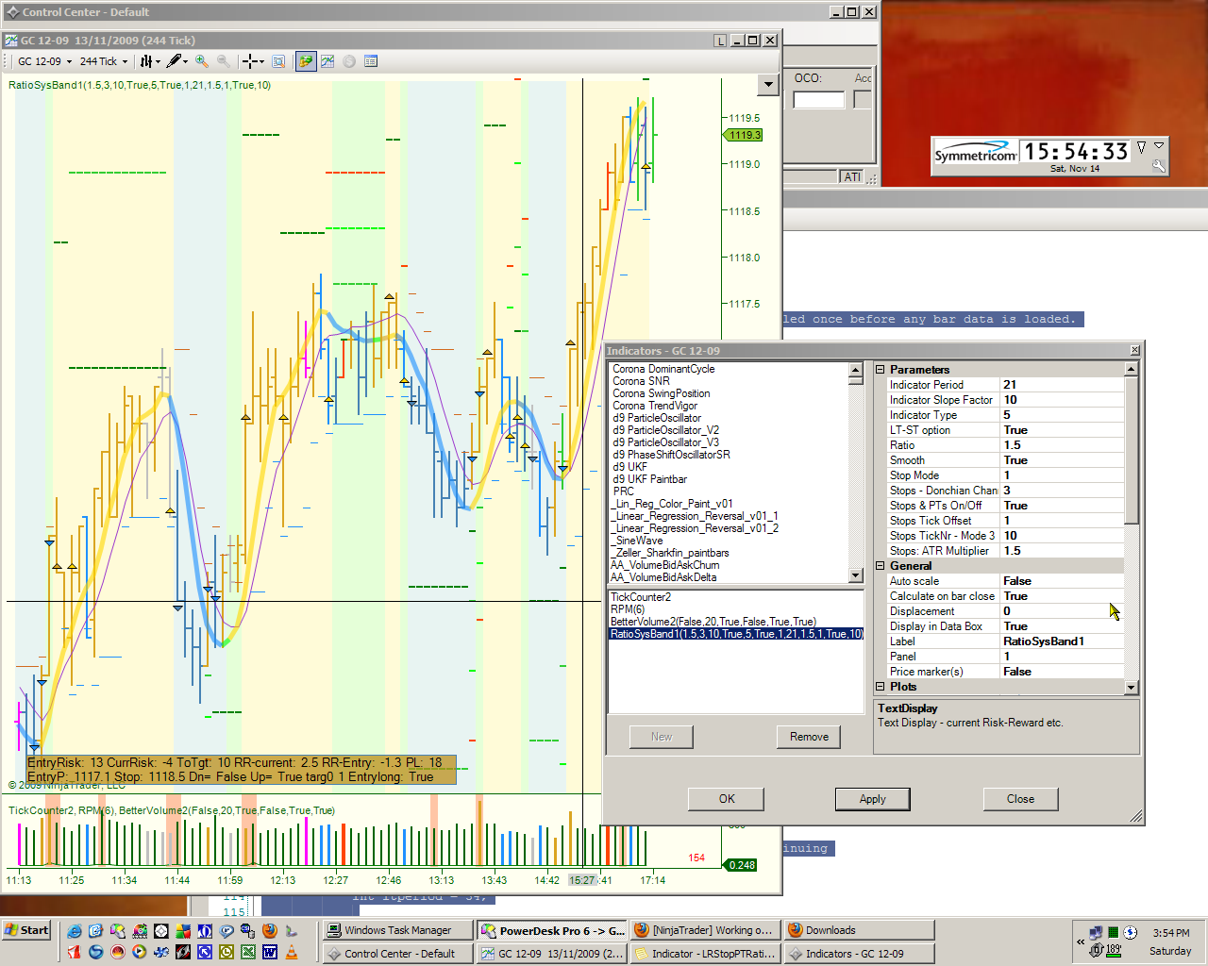Image resolution: width=1208 pixels, height=966 pixels.
Task: Select the Auto scale value False
Action: 1062,581
